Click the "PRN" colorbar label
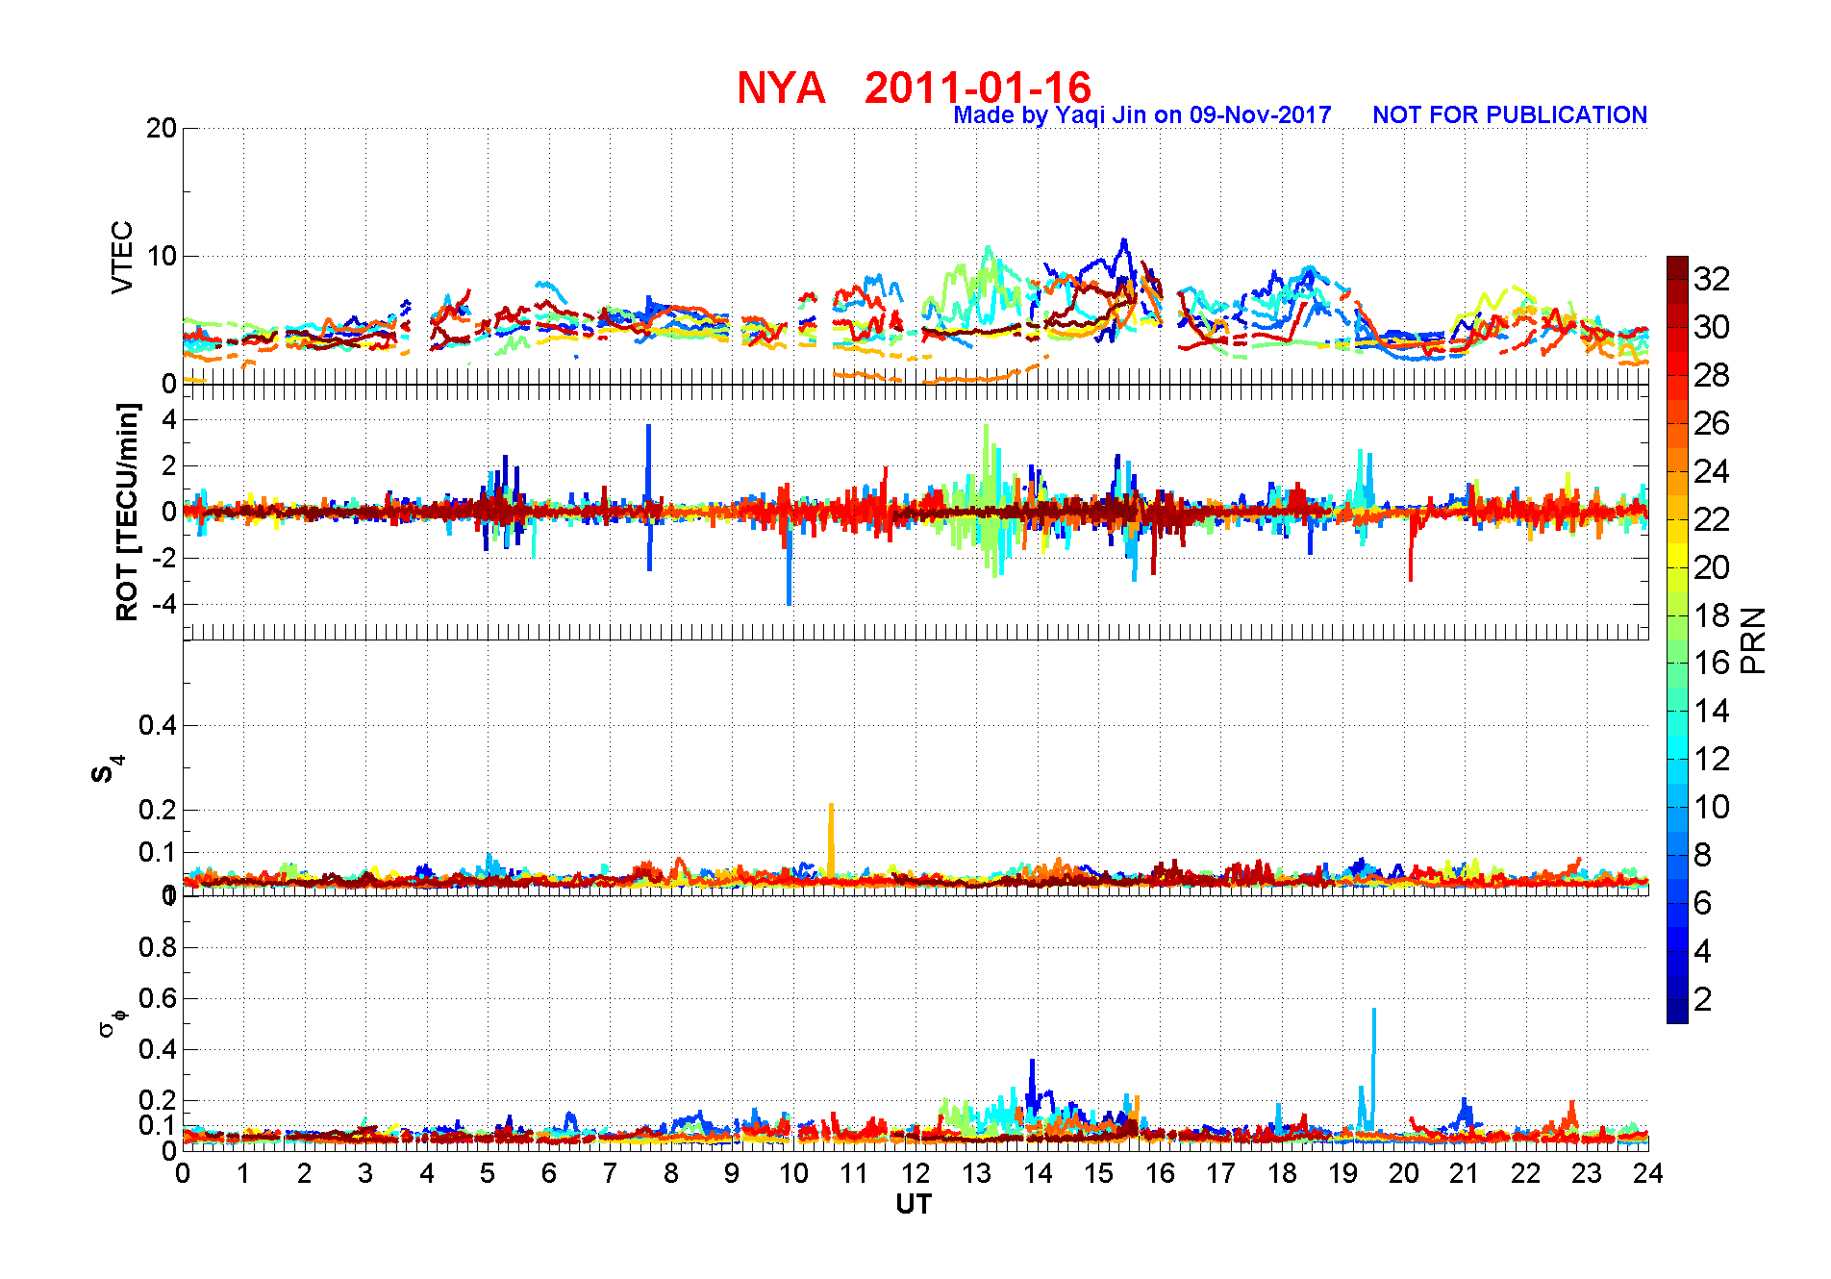 (1753, 640)
